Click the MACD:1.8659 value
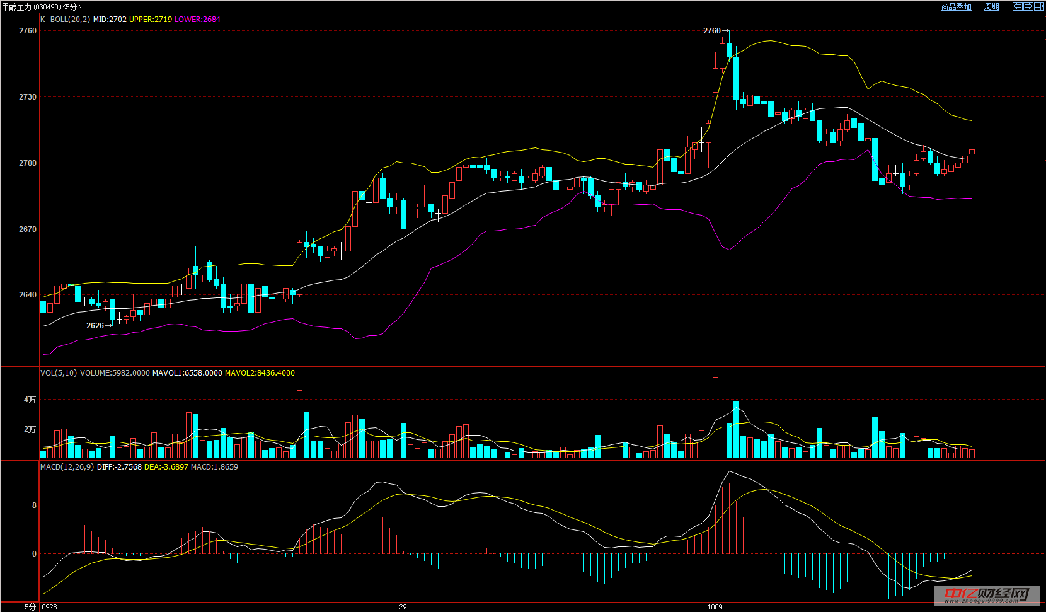This screenshot has height=612, width=1046. (214, 467)
